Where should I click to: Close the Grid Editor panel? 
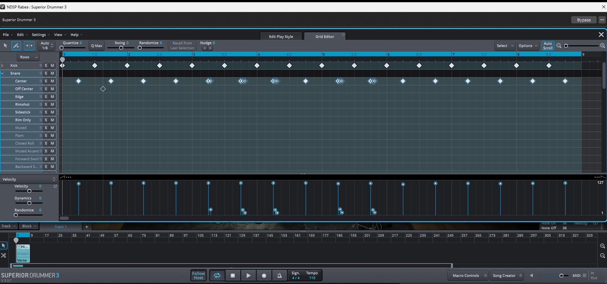(x=601, y=34)
